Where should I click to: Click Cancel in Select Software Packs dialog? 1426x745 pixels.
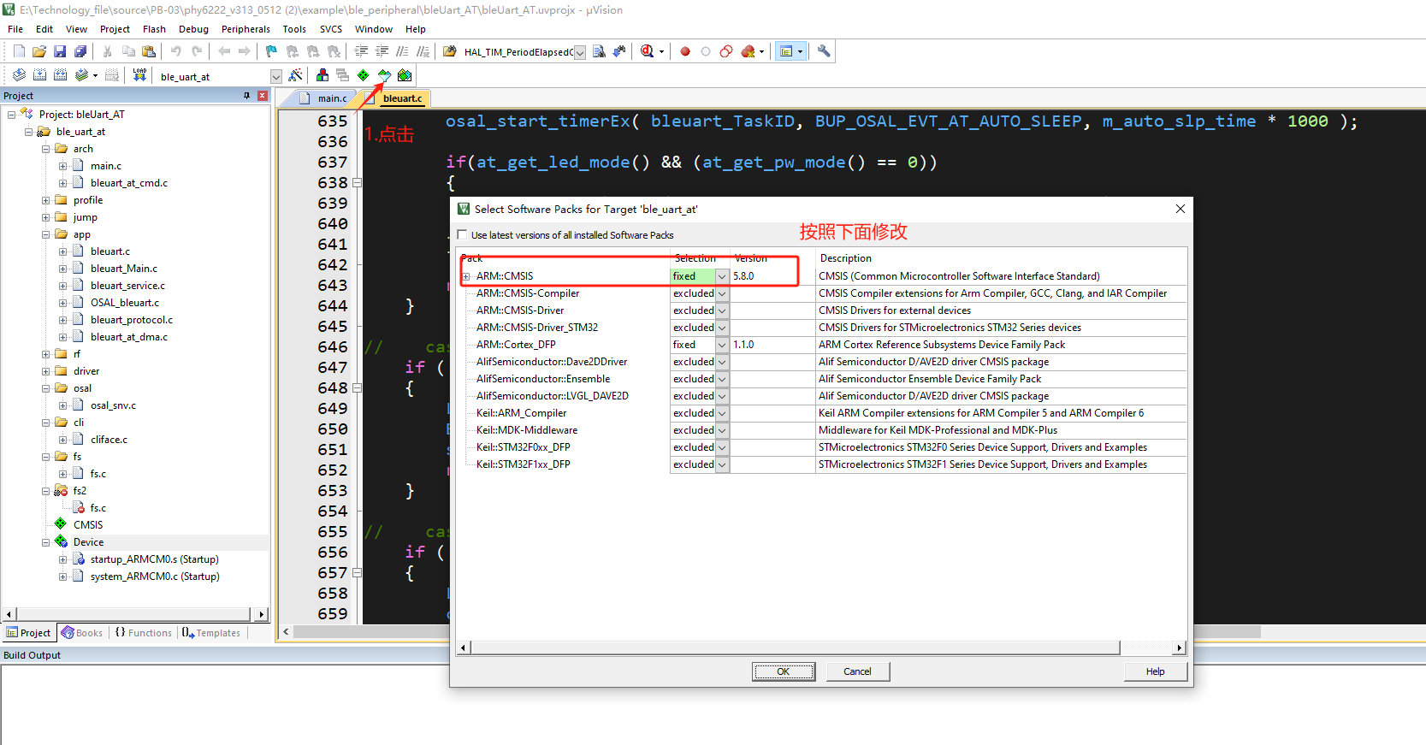pos(858,671)
